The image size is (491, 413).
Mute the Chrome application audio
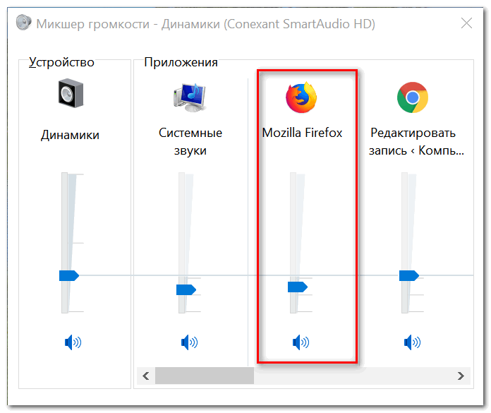pyautogui.click(x=413, y=342)
